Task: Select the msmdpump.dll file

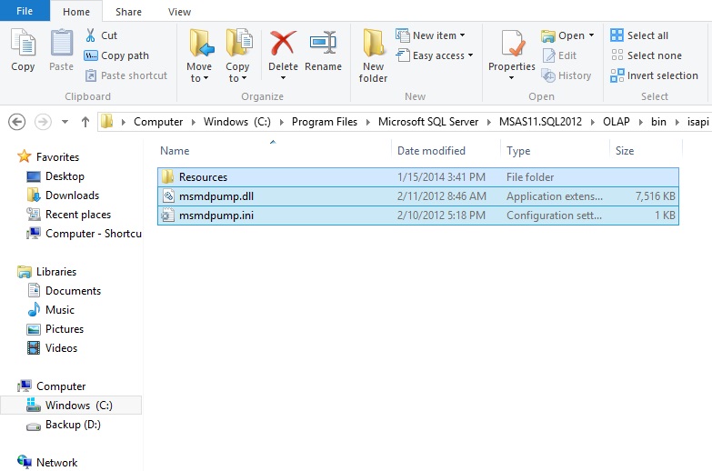Action: click(418, 196)
